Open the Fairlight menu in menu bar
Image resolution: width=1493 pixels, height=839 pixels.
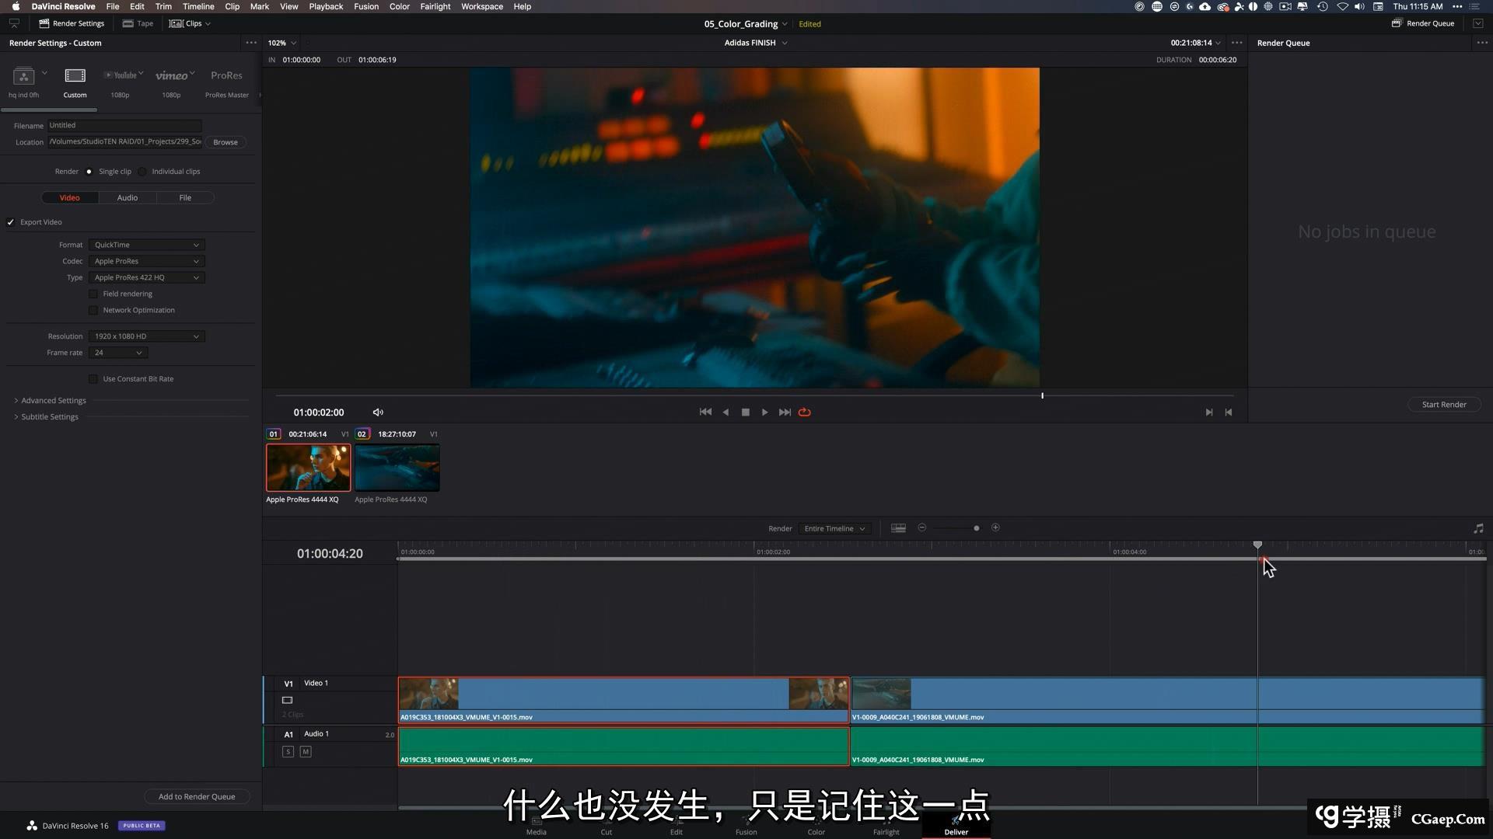click(435, 6)
